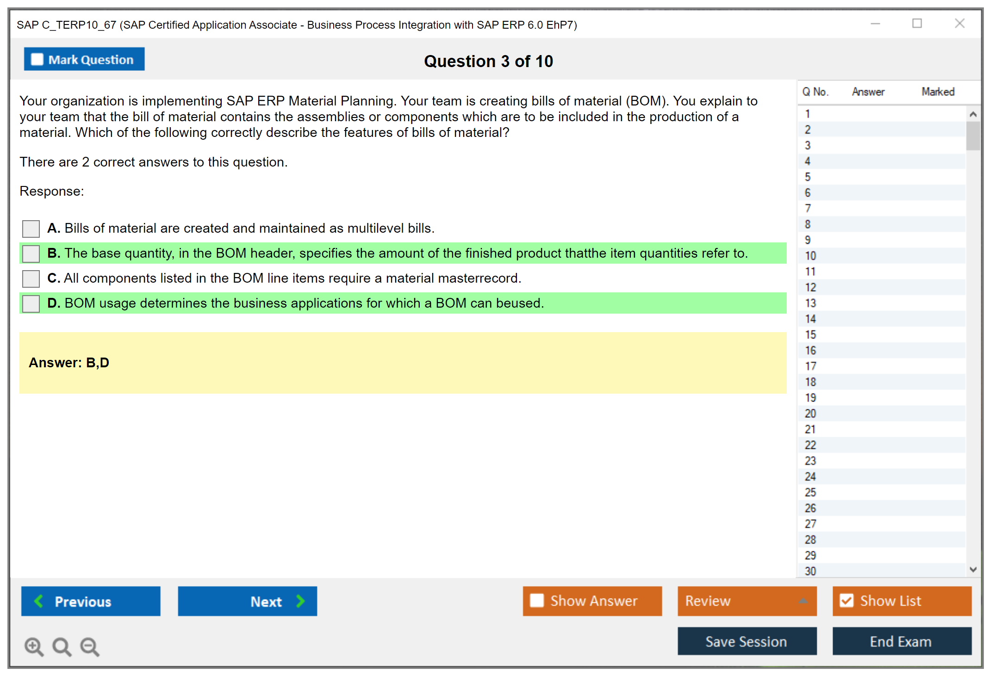Screen dimensions: 995x680
Task: Click the zoom in magnifier icon
Action: pos(34,646)
